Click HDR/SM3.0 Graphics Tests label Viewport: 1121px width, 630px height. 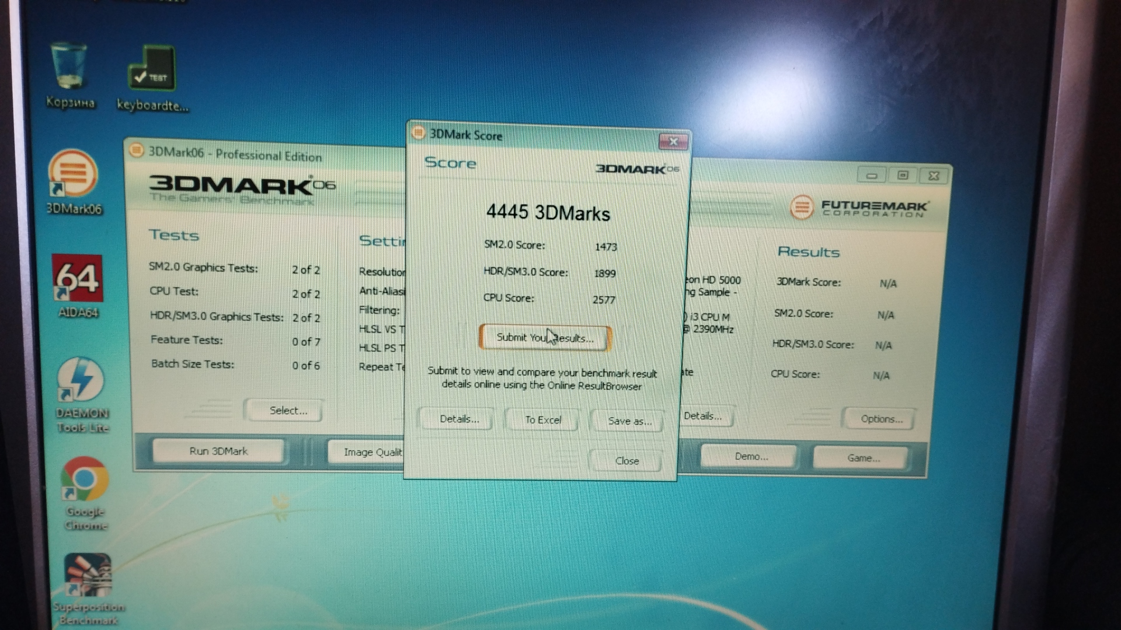pos(217,316)
